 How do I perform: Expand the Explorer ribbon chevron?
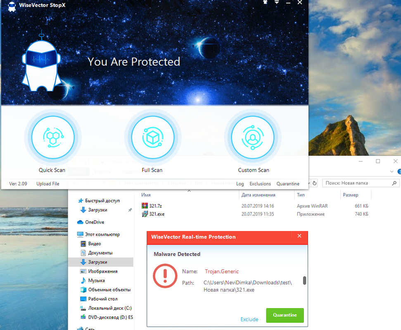pyautogui.click(x=392, y=172)
